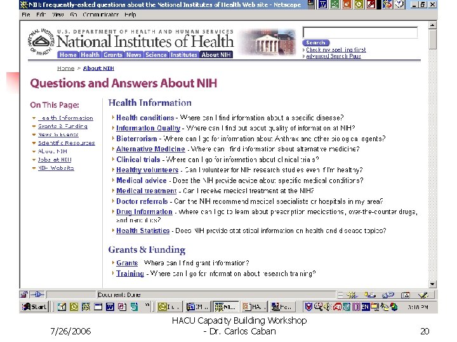Select the Institutes tab in NIH navigation
The height and width of the screenshot is (342, 457).
click(x=184, y=54)
